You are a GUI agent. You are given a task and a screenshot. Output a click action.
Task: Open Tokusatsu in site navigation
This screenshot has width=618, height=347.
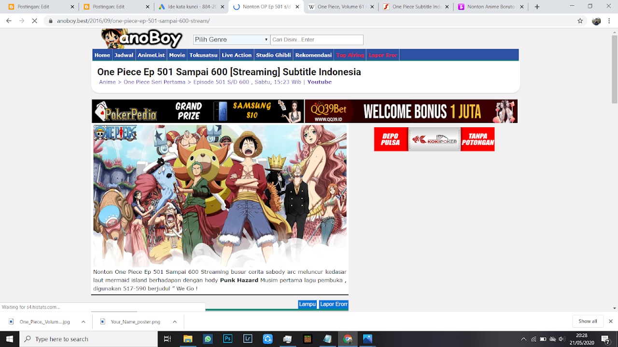203,55
